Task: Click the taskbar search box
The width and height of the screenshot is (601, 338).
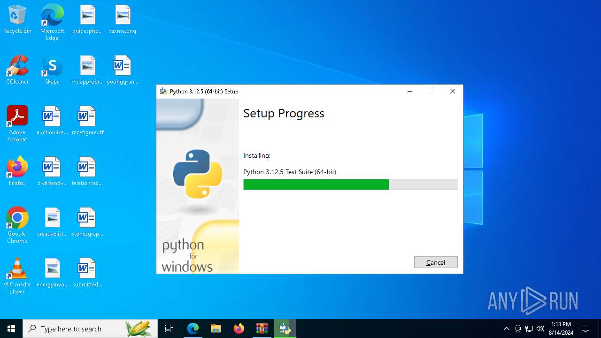Action: click(x=90, y=329)
